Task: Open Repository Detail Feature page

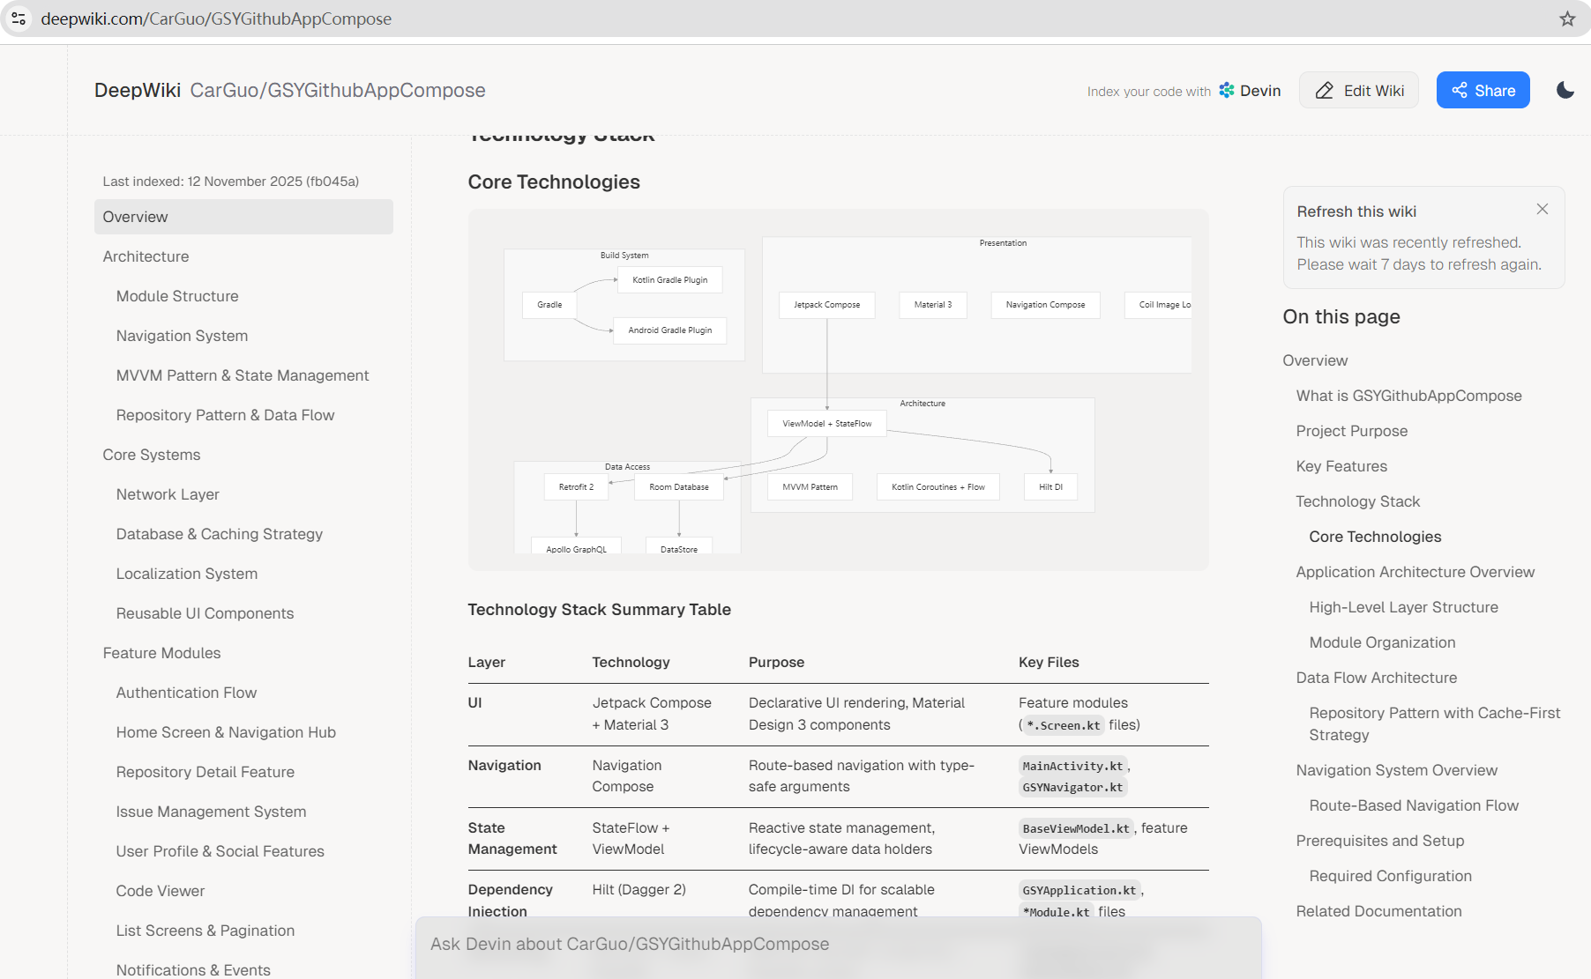Action: coord(205,772)
